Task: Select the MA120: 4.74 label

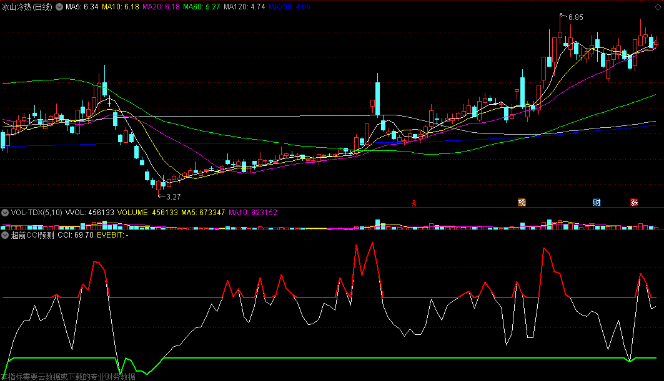Action: [244, 7]
